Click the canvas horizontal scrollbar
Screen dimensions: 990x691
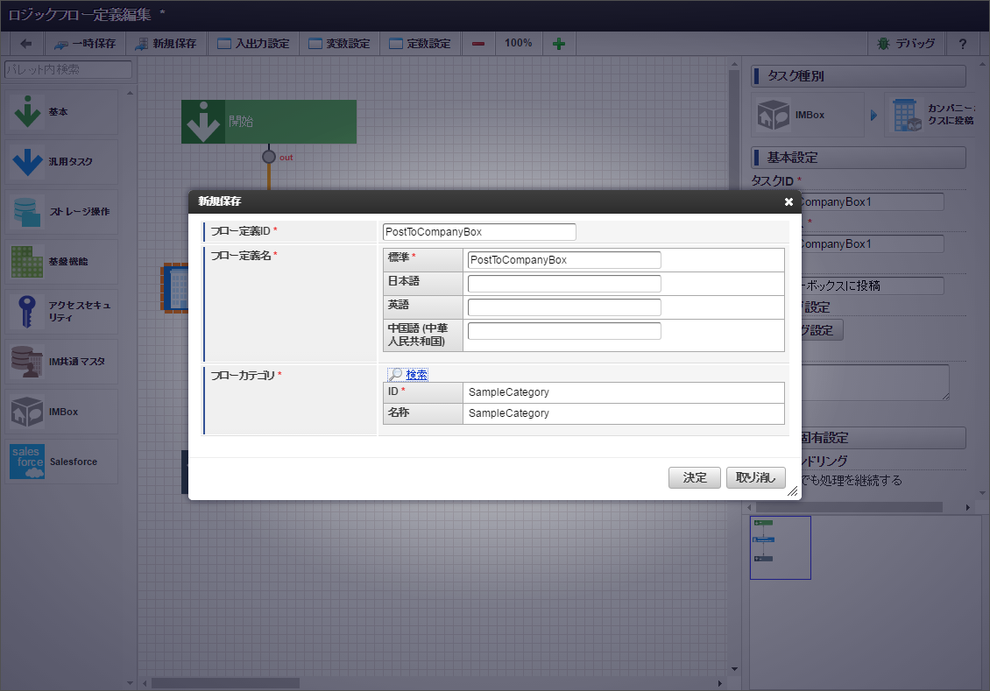[x=225, y=683]
